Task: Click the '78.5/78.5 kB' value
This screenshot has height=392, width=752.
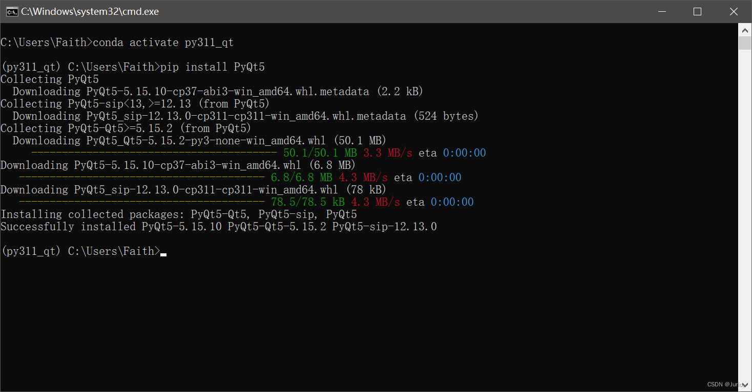Action: (x=308, y=202)
